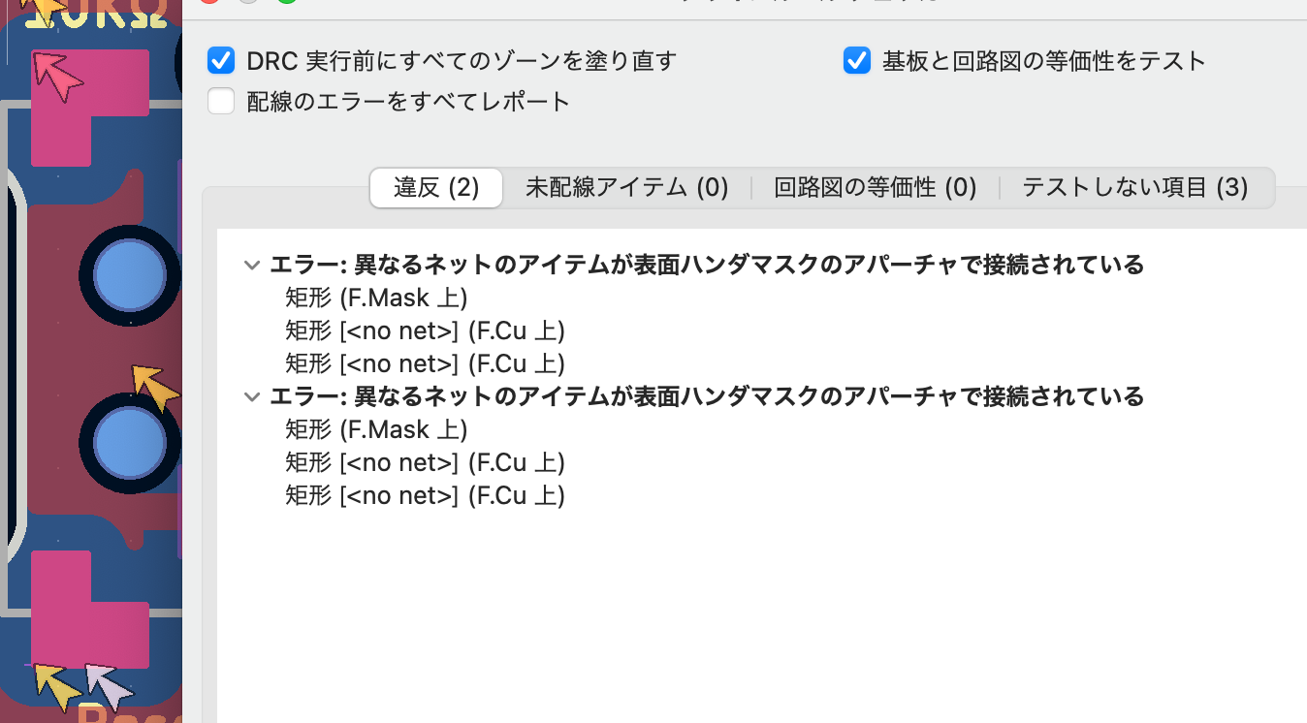Collapse the second エラー violation entry
The height and width of the screenshot is (723, 1307).
pyautogui.click(x=252, y=396)
